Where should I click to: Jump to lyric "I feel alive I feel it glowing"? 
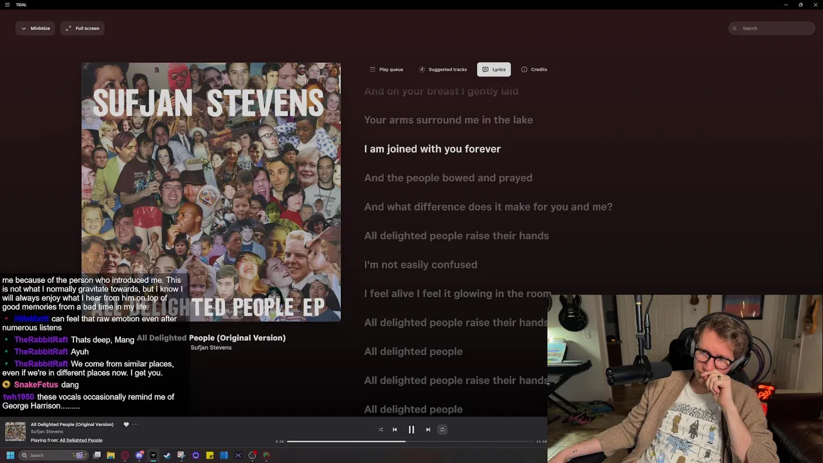[x=457, y=294]
